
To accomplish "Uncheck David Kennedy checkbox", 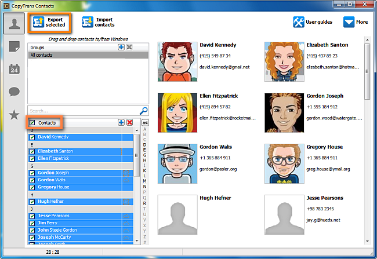I will pos(32,137).
